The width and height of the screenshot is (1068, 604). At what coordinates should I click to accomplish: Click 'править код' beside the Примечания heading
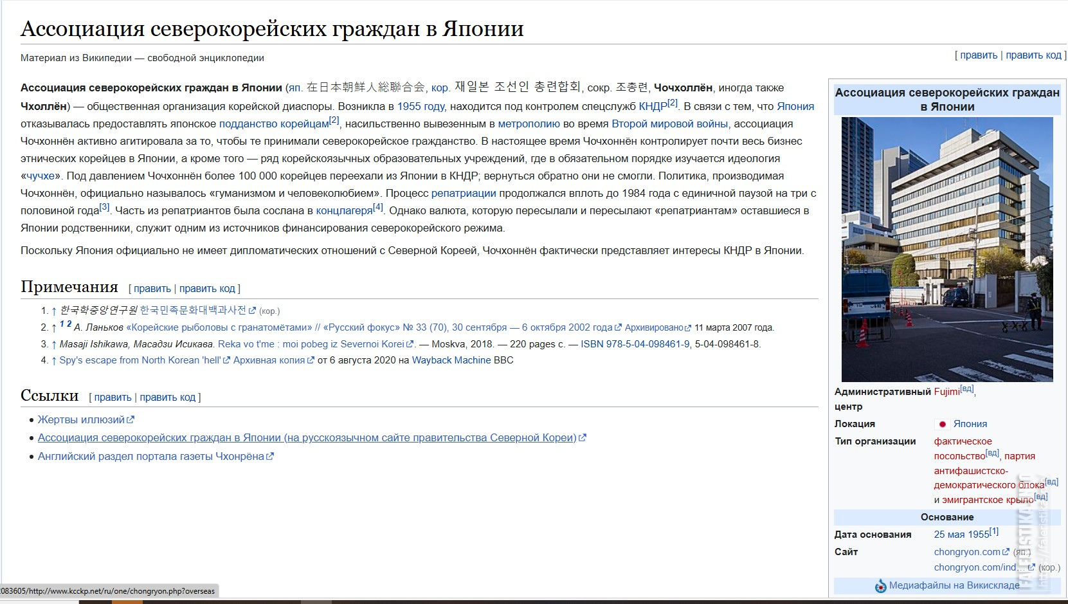pos(207,289)
